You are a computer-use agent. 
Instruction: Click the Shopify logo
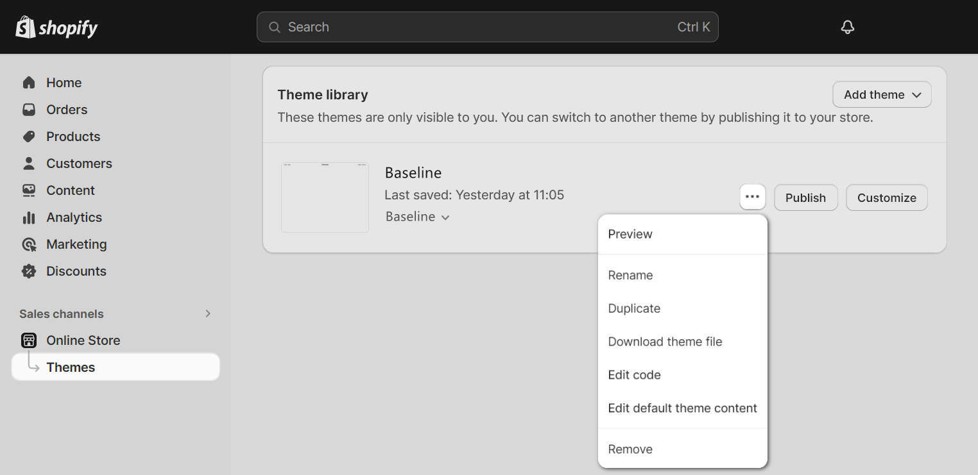(56, 27)
